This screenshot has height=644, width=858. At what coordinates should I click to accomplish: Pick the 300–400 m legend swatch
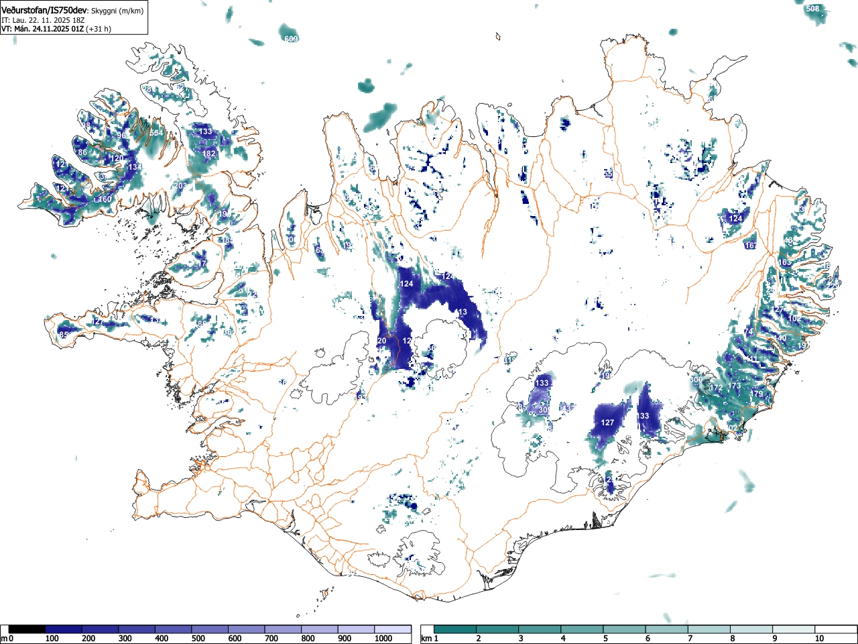click(x=137, y=629)
